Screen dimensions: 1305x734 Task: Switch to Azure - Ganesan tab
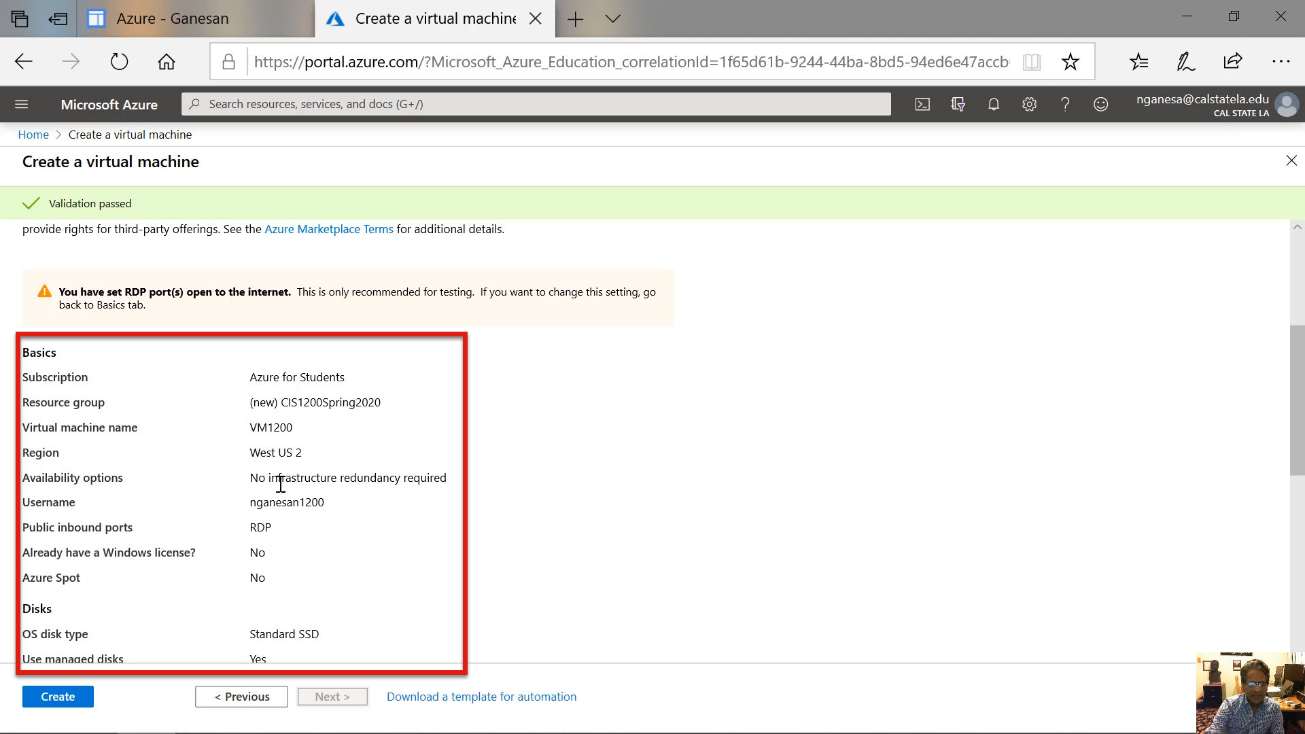pyautogui.click(x=173, y=18)
